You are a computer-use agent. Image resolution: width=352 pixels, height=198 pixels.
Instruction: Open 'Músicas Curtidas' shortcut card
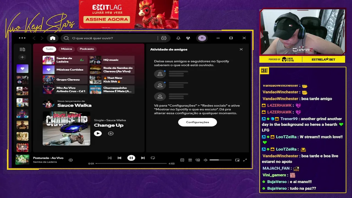(65, 70)
